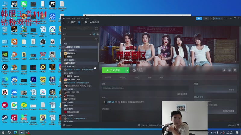Image resolution: width=241 pixels, height=135 pixels.
Task: Open Windows Start menu
Action: click(x=3, y=132)
